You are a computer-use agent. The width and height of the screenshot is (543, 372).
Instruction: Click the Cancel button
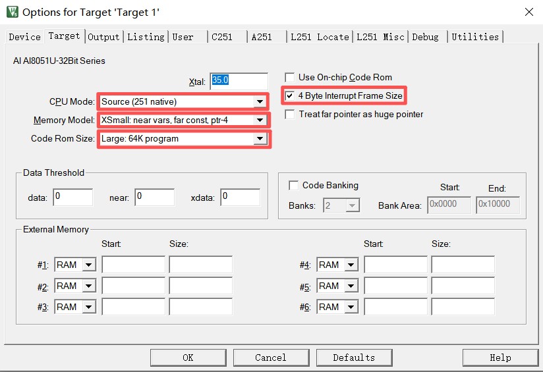click(271, 358)
